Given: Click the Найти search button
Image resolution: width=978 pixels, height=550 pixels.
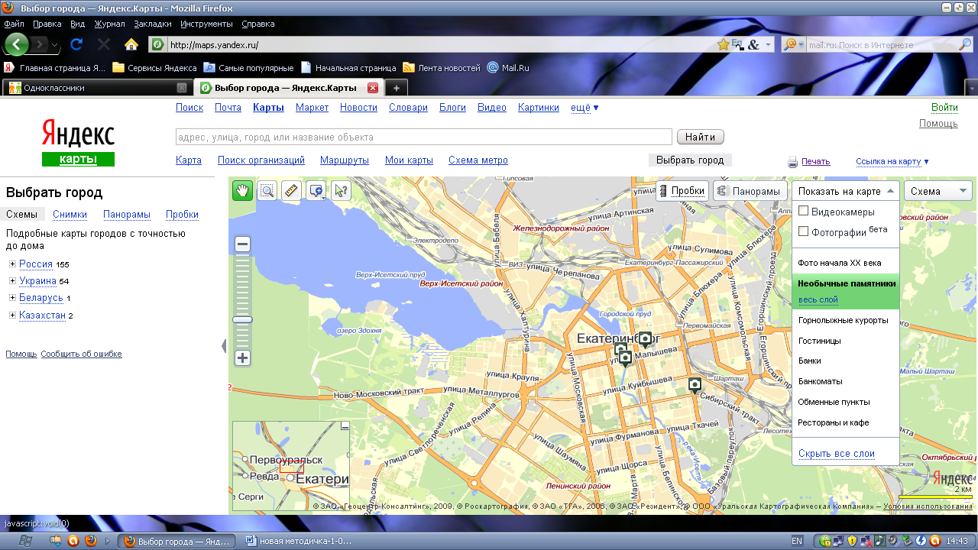Looking at the screenshot, I should coord(700,137).
